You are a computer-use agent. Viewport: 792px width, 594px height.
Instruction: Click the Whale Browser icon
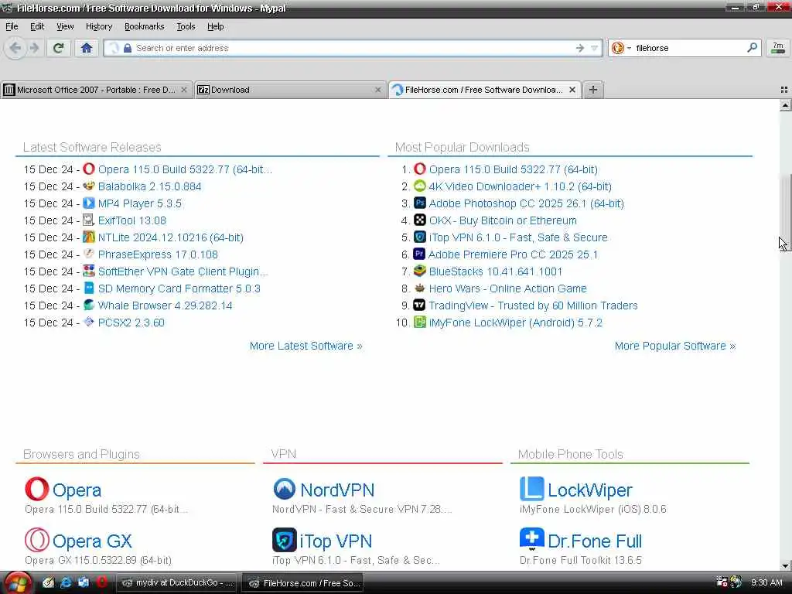89,305
